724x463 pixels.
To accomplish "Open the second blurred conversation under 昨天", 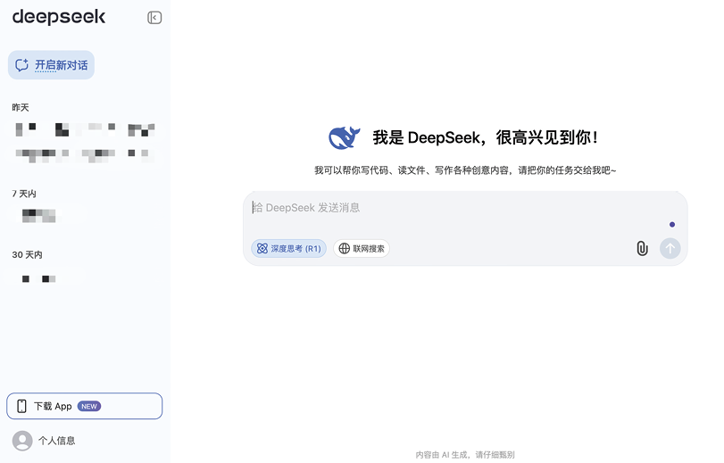I will point(85,154).
